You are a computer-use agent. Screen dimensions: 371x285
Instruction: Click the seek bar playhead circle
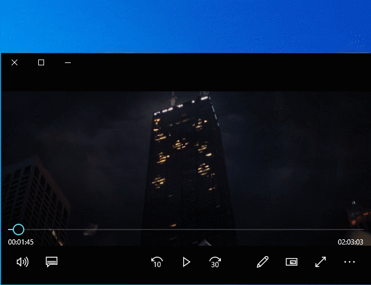coord(19,230)
